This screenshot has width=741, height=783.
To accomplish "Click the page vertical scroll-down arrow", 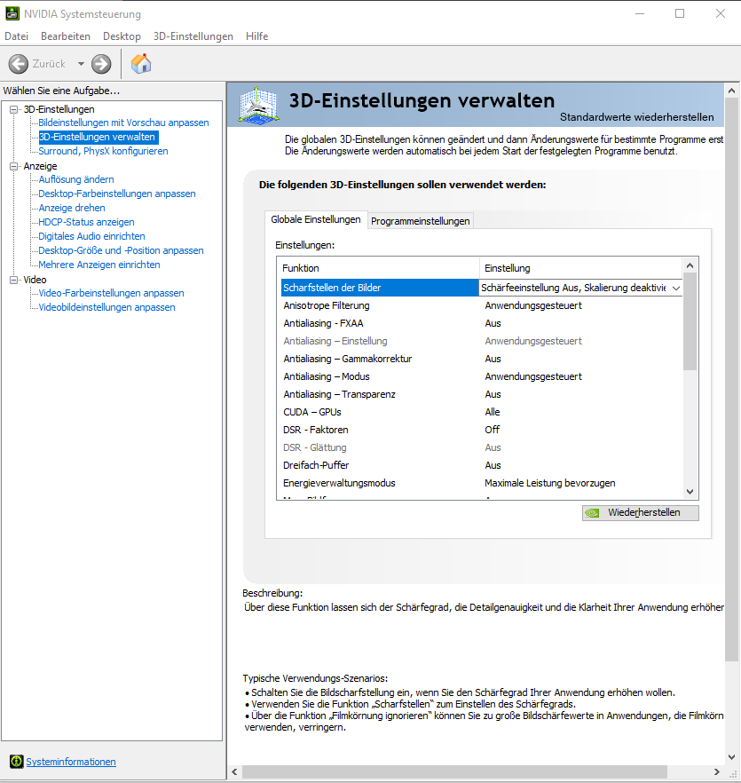I will pyautogui.click(x=731, y=757).
